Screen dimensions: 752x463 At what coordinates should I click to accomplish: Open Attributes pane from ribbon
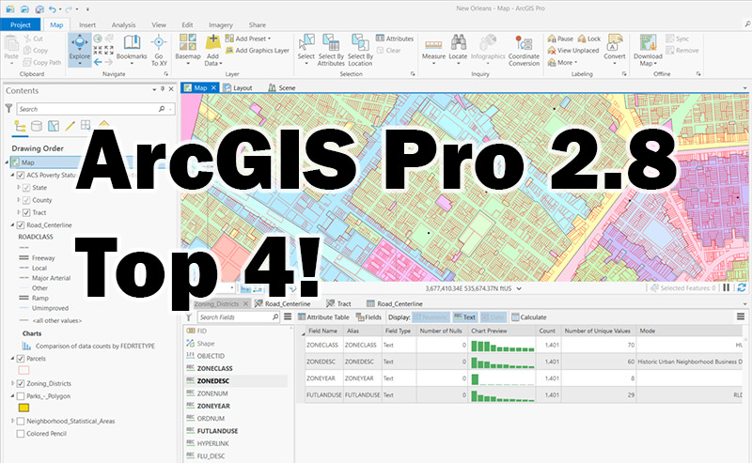tap(395, 39)
